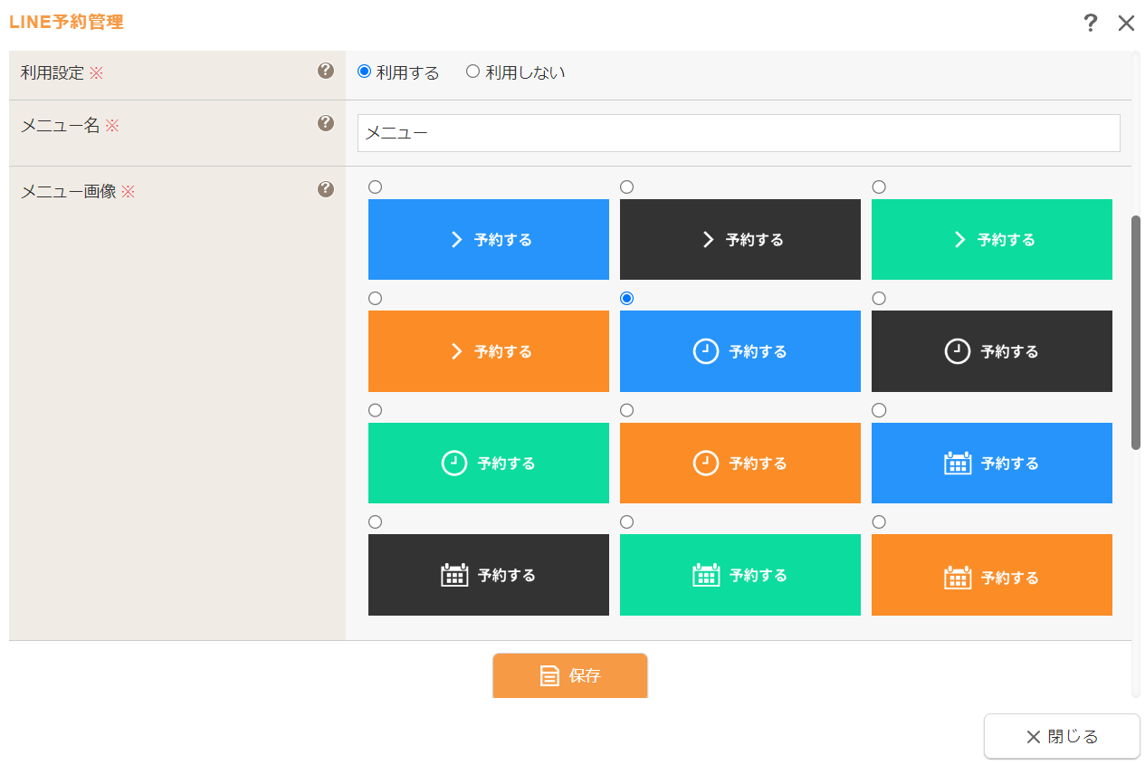Click the 閉じる close button

[x=1062, y=736]
